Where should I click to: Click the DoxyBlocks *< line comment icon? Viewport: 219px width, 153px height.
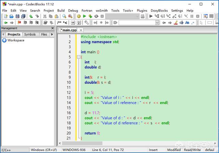pos(65,23)
